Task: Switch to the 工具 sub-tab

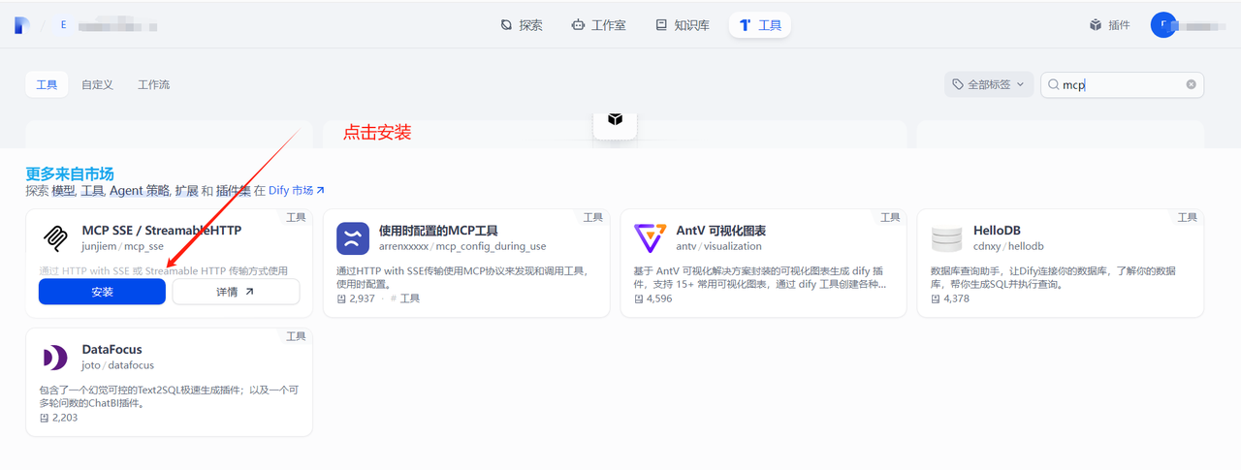Action: [47, 84]
